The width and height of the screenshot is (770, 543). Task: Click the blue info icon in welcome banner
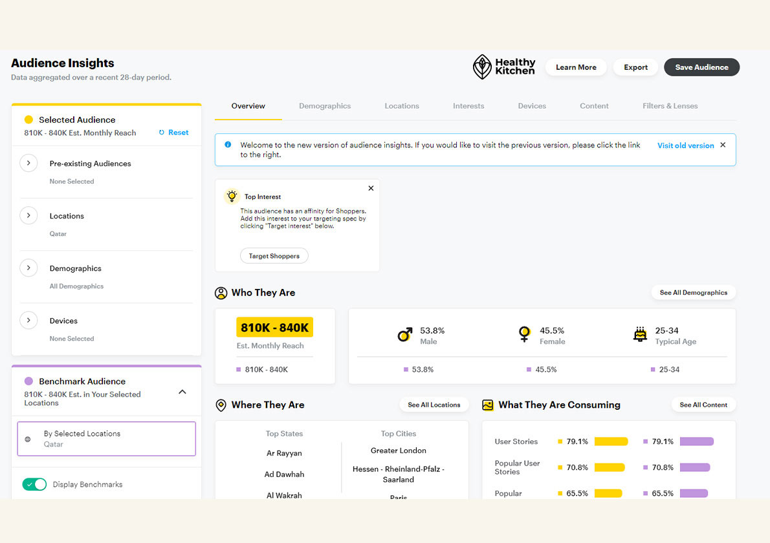(x=228, y=145)
